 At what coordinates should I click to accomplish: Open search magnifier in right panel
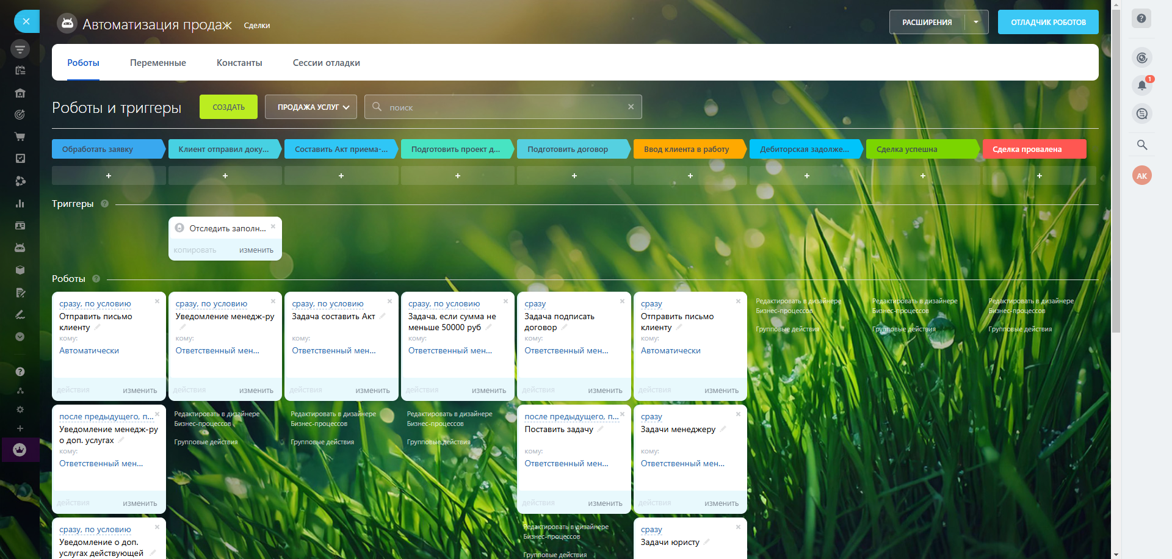point(1142,145)
